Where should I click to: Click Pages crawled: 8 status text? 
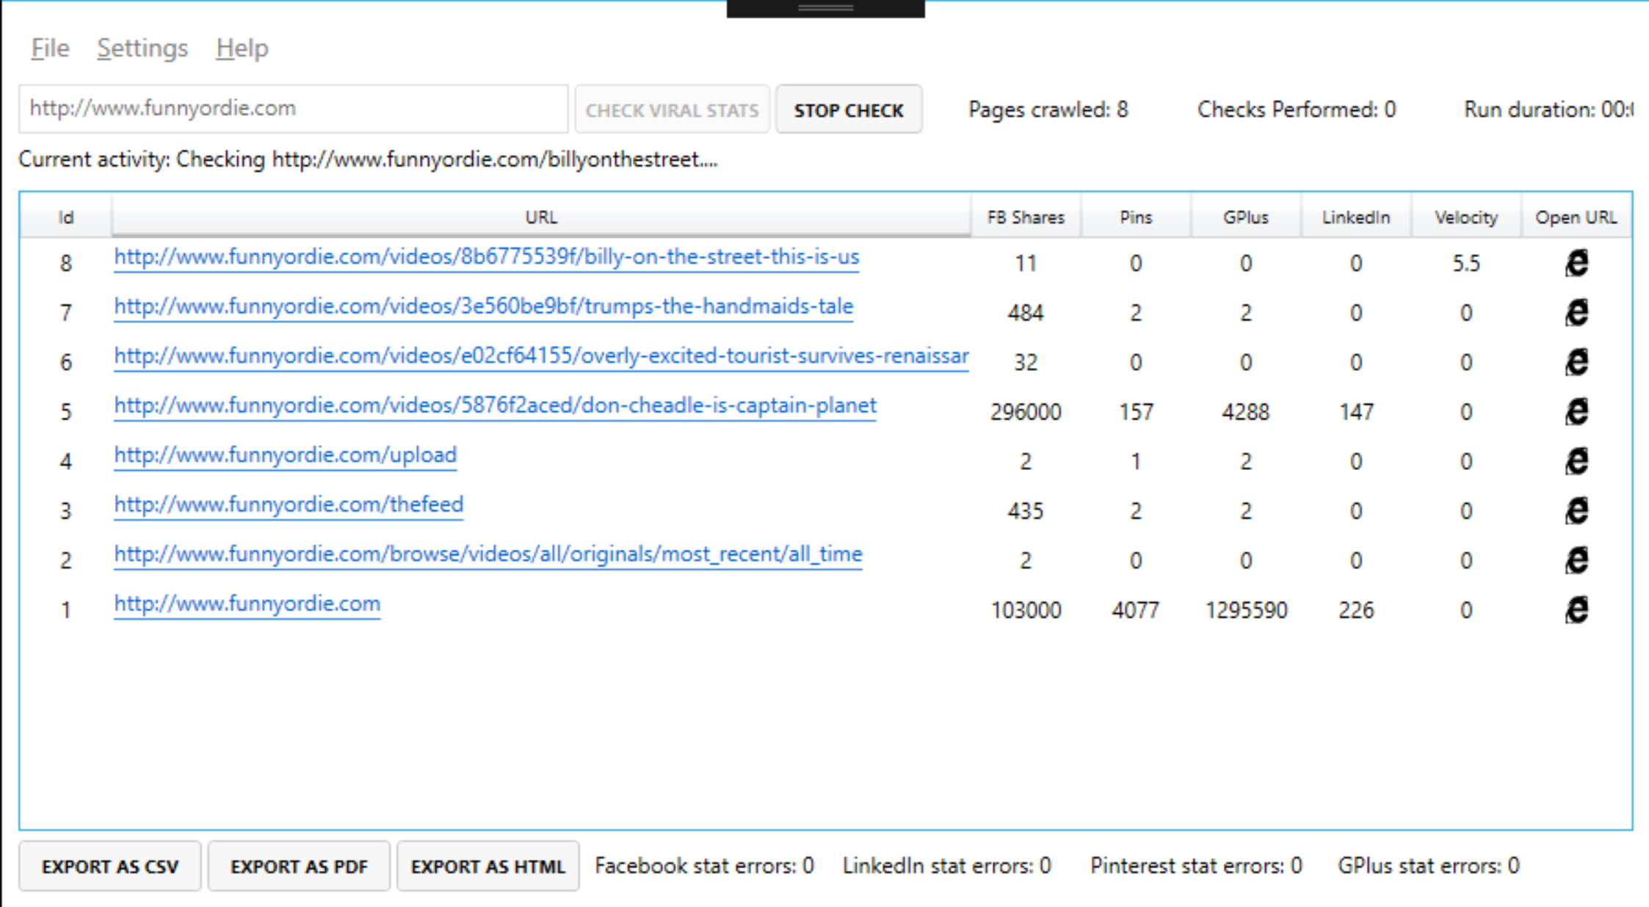pos(1048,109)
